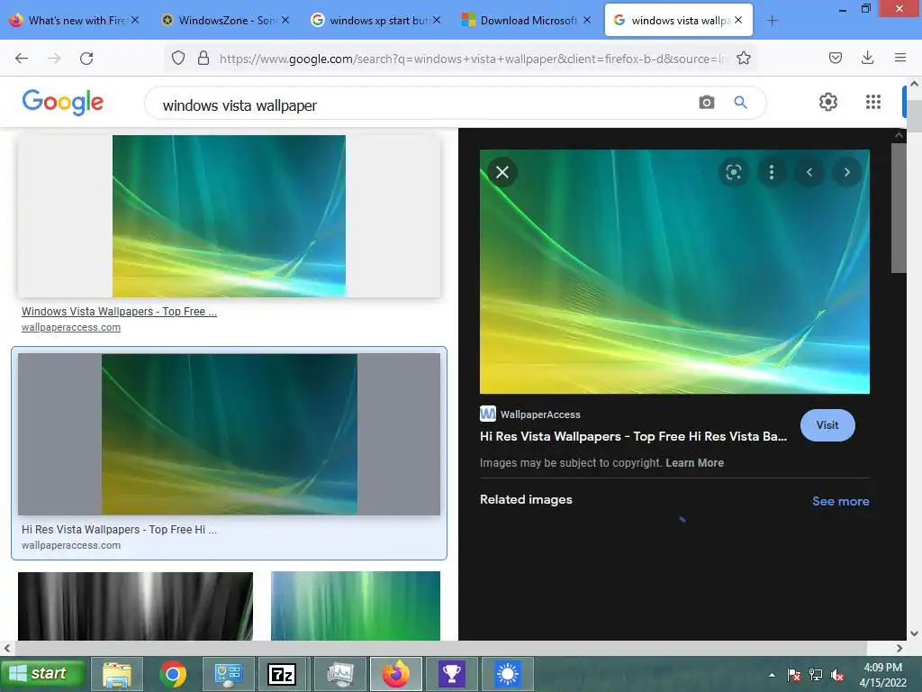Open preview title Hi Res Vista Wallpapers
Screen dimensions: 922x692
point(633,437)
